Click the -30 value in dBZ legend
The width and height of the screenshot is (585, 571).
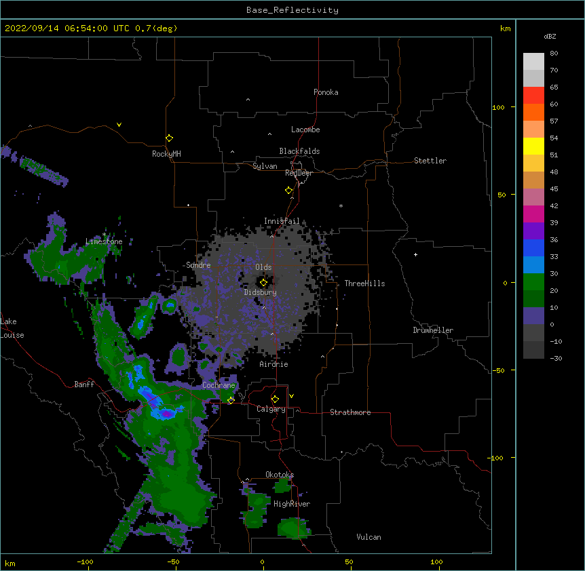point(556,359)
